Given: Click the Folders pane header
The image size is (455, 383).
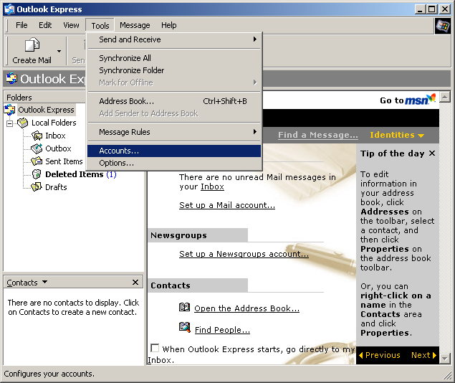Looking at the screenshot, I should coord(45,98).
